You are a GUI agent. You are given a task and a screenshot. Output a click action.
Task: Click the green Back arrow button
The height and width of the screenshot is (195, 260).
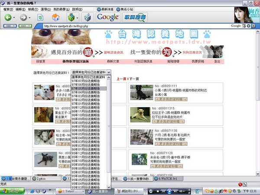point(8,17)
